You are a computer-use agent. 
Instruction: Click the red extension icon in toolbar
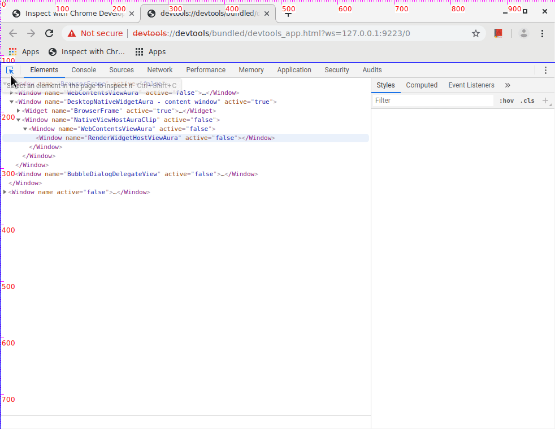pyautogui.click(x=498, y=33)
